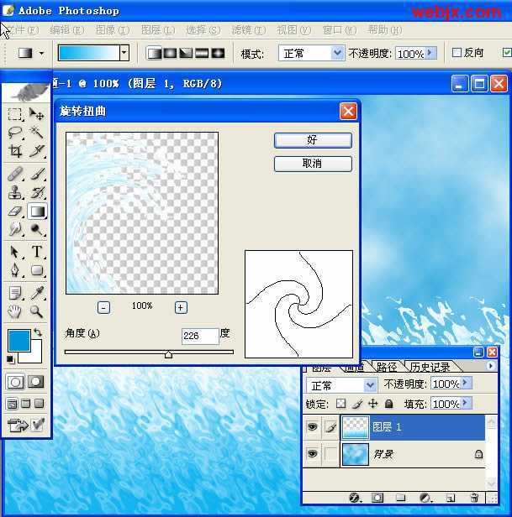Open the 编辑(E) menu
The image size is (512, 517).
pos(66,30)
